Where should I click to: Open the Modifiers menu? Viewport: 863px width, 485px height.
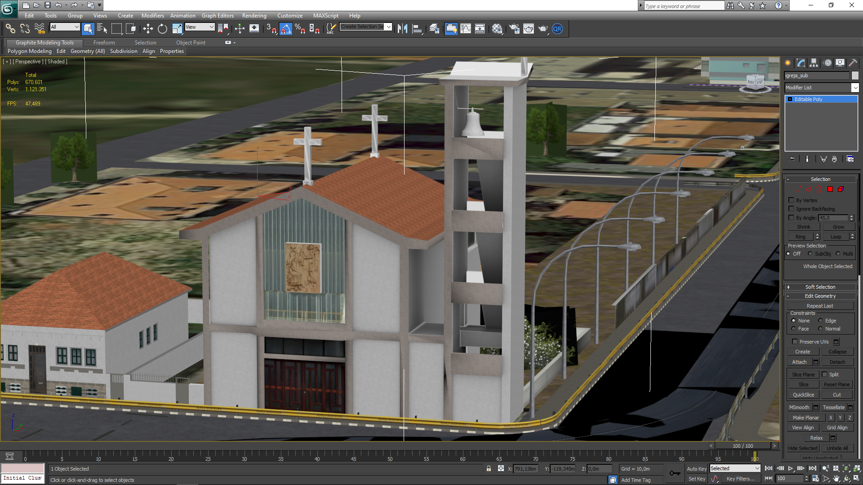pos(153,15)
